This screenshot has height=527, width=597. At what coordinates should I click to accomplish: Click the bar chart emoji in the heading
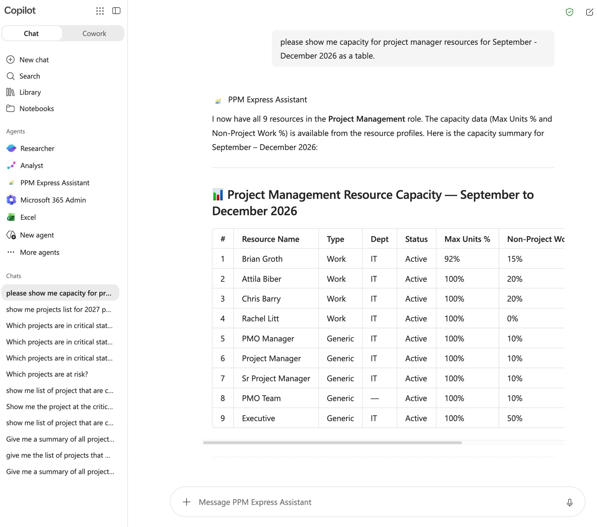point(218,194)
